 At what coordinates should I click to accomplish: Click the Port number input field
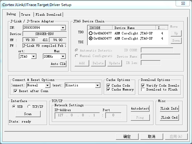pos(113,115)
